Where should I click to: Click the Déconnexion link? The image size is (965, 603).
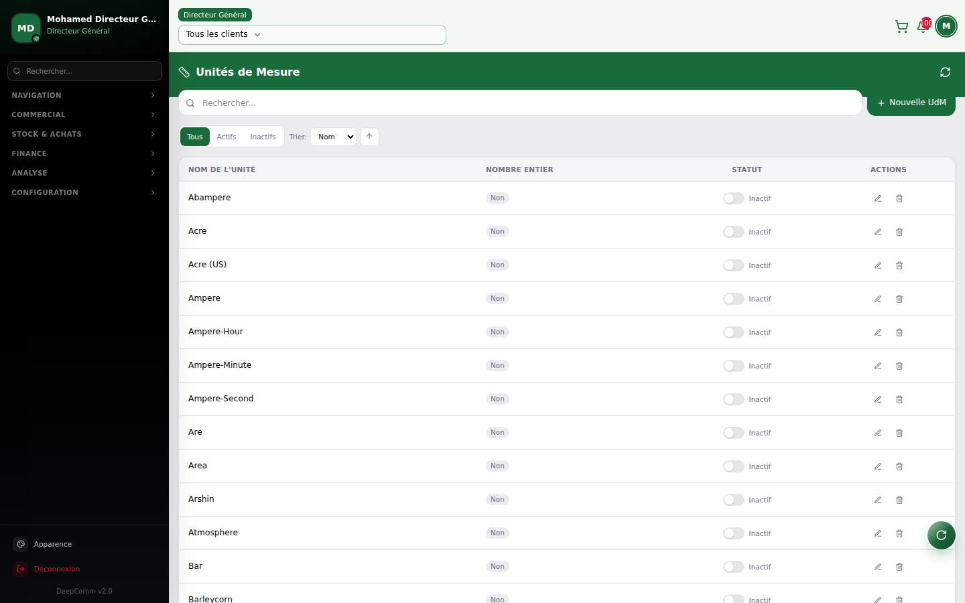pos(84,569)
